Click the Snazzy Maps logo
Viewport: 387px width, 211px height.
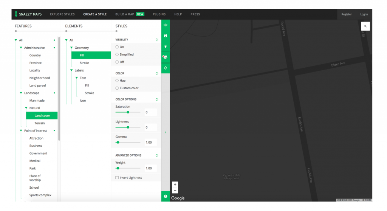tap(28, 14)
